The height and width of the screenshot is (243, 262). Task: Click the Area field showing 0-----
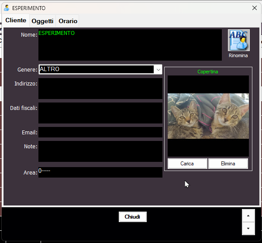click(100, 172)
